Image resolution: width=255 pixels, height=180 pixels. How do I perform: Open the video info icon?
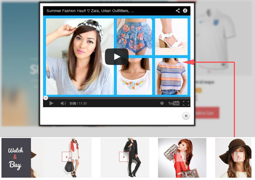[185, 11]
